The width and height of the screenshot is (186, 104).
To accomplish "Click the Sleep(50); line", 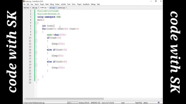I will (x=58, y=56).
